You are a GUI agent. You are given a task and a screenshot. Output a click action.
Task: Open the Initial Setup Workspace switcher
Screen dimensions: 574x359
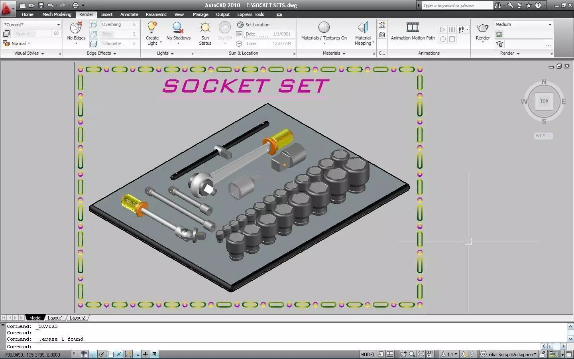tap(509, 354)
